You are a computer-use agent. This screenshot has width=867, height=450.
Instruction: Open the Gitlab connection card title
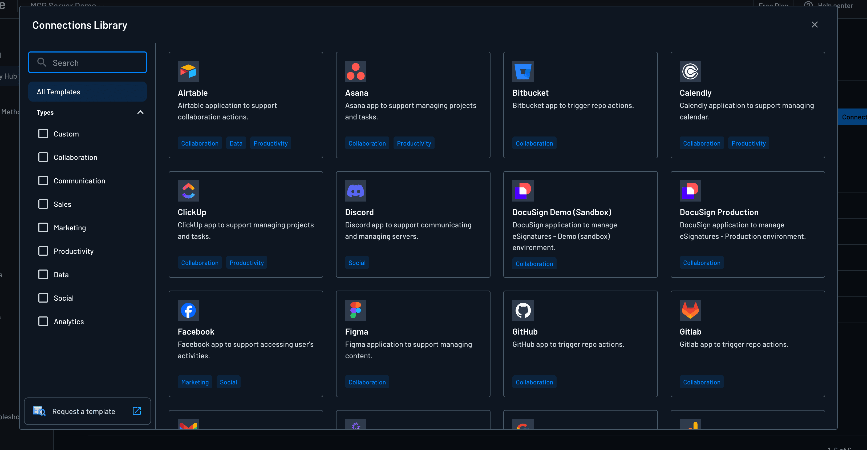click(x=690, y=332)
